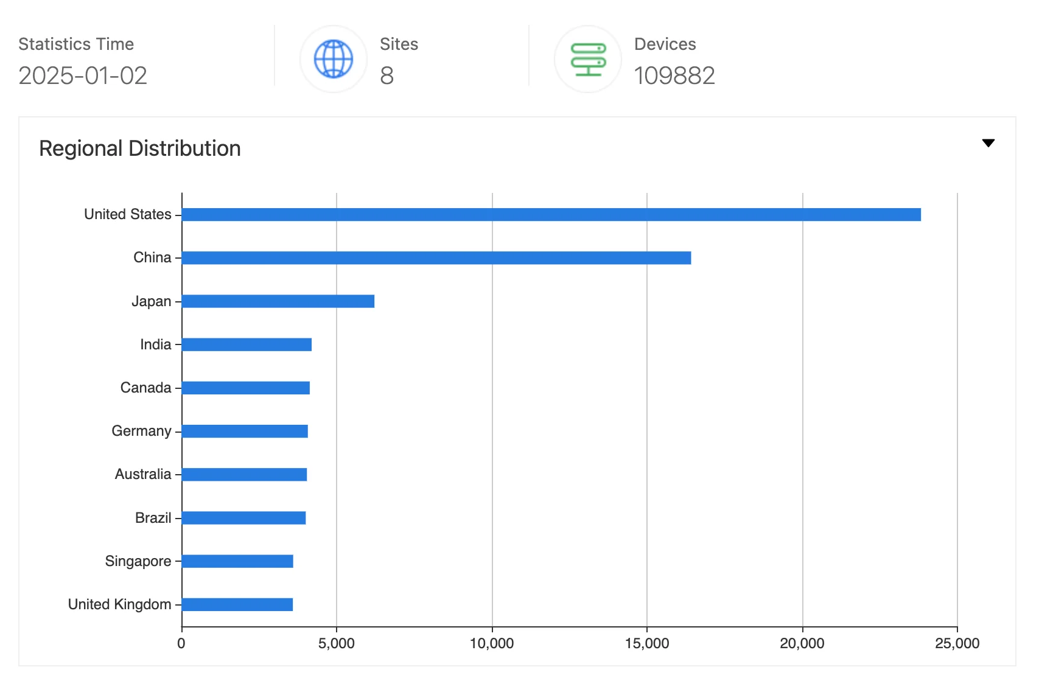Viewport: 1053px width, 678px height.
Task: Click the United Kingdom bar
Action: [x=237, y=604]
